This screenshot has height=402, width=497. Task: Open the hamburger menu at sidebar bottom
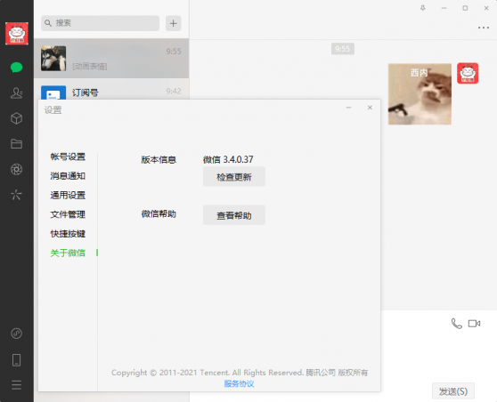click(x=17, y=385)
